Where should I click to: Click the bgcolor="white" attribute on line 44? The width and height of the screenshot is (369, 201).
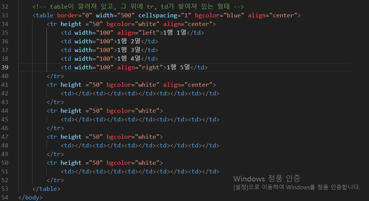pyautogui.click(x=133, y=111)
